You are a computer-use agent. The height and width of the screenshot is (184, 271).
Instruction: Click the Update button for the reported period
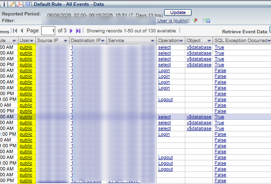point(178,13)
